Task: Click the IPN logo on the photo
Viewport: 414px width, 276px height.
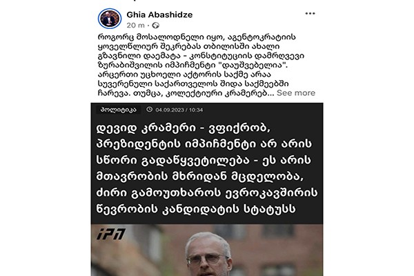Action: click(111, 234)
